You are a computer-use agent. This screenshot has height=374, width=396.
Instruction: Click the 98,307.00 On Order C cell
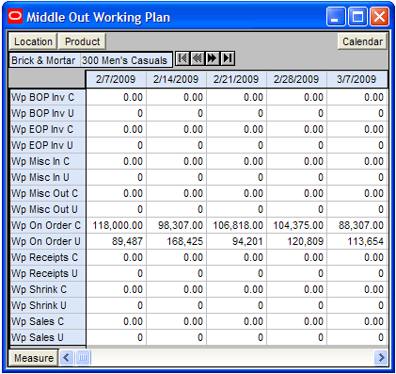[176, 225]
